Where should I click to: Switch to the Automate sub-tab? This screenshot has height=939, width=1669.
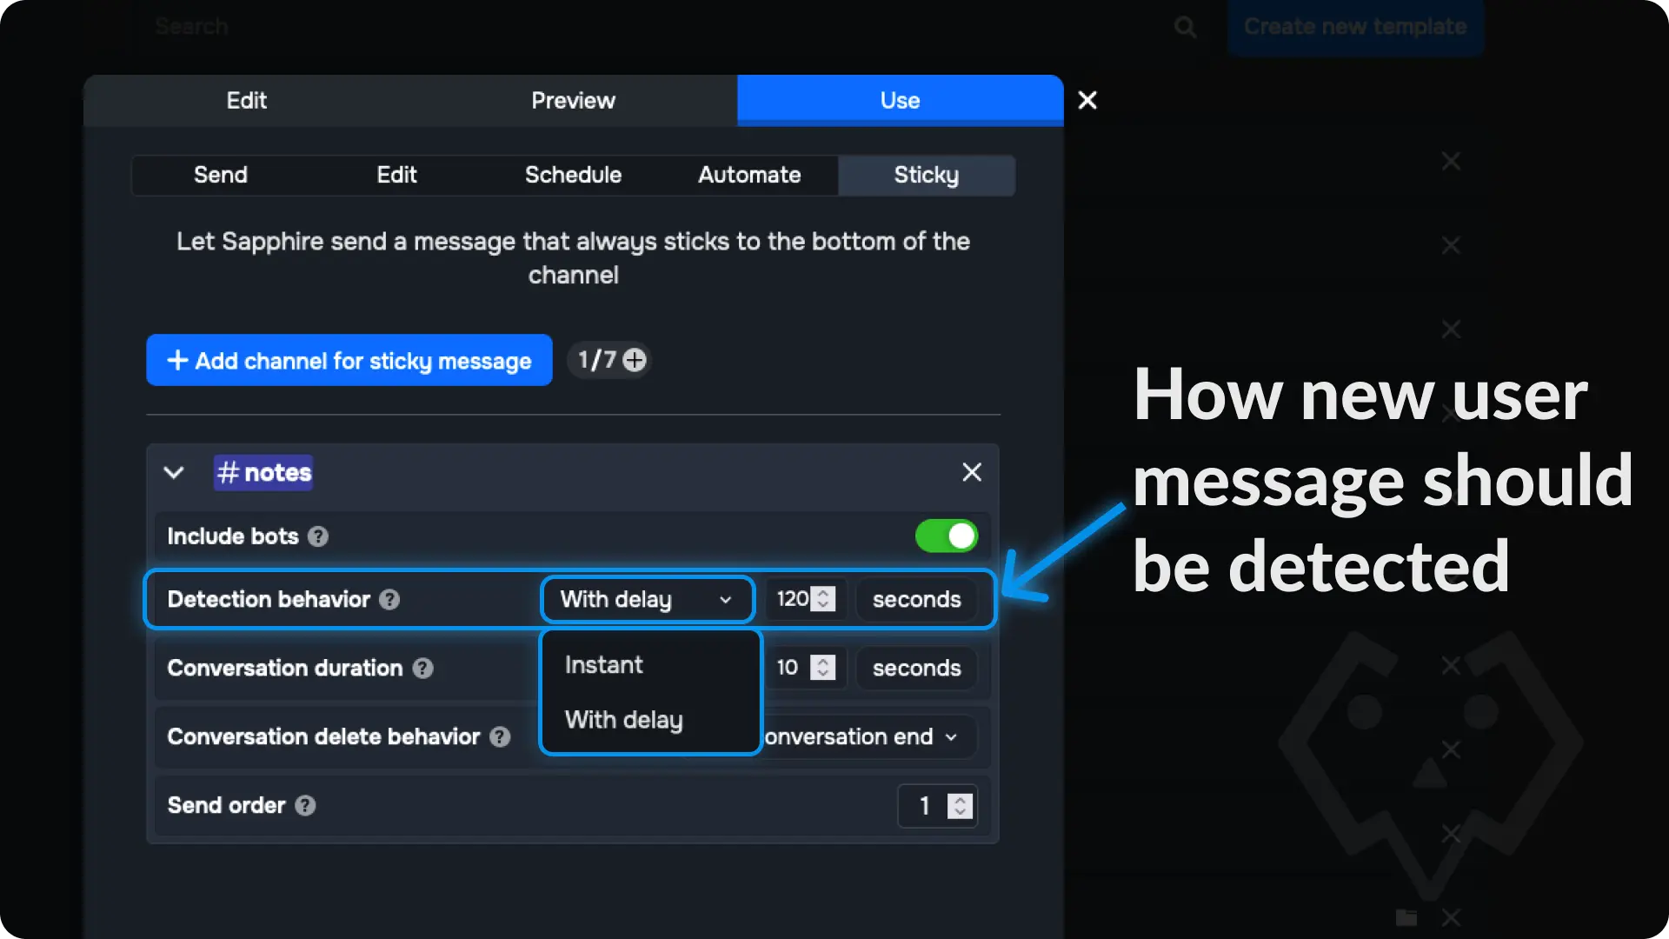[749, 175]
